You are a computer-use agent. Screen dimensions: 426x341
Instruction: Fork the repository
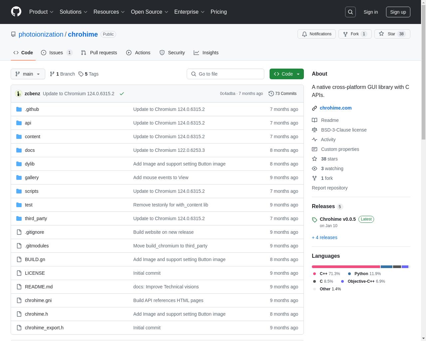[355, 34]
